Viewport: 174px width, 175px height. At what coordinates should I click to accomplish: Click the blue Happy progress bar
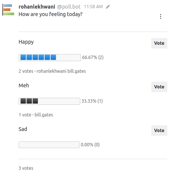[50, 57]
